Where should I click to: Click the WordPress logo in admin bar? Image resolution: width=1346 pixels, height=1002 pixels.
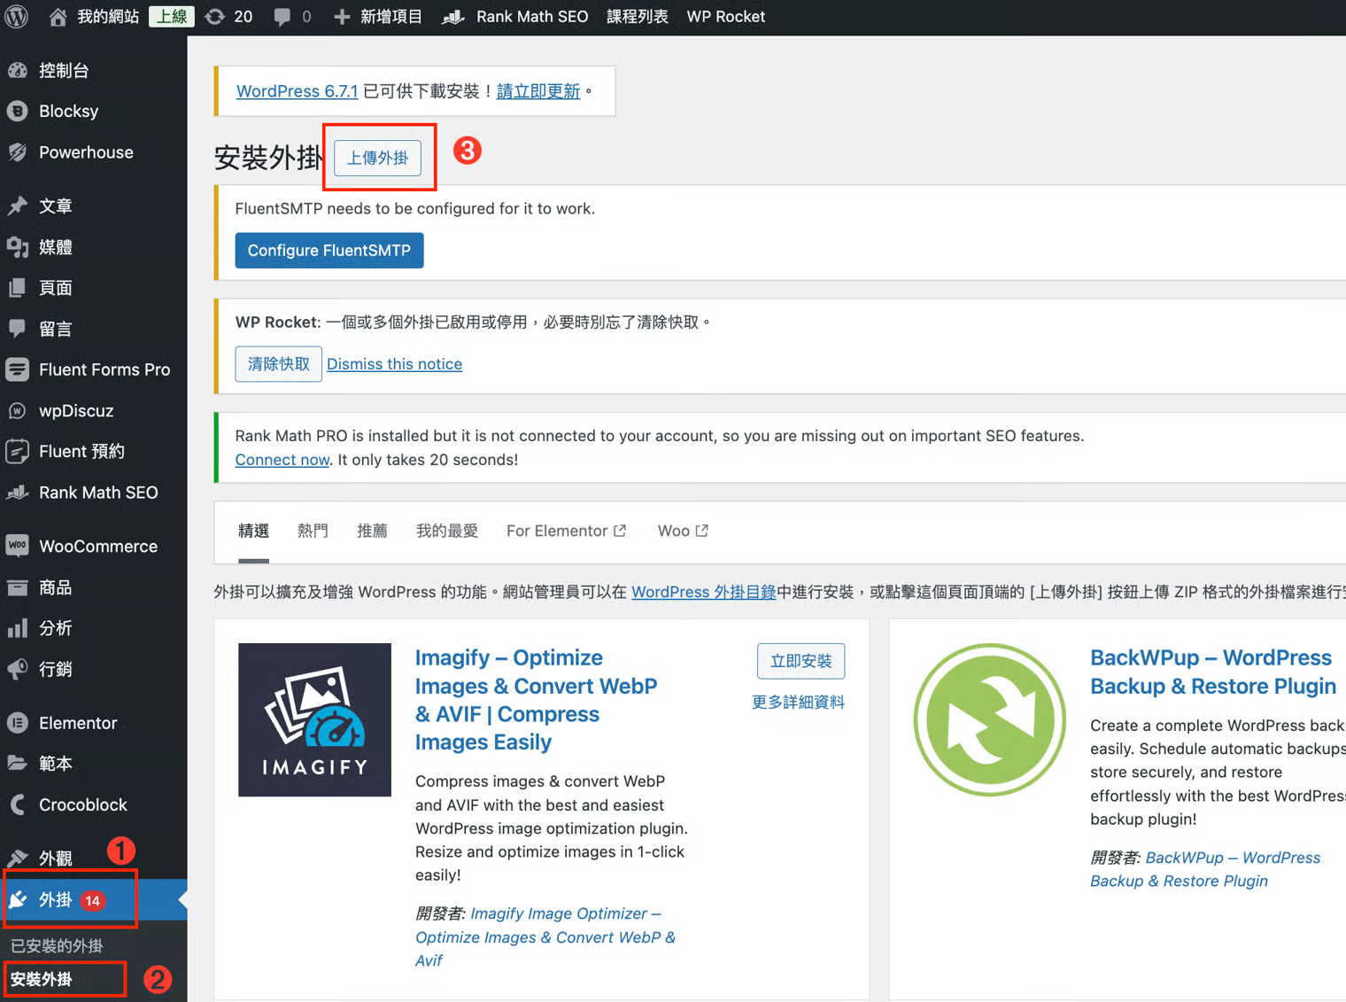(17, 17)
